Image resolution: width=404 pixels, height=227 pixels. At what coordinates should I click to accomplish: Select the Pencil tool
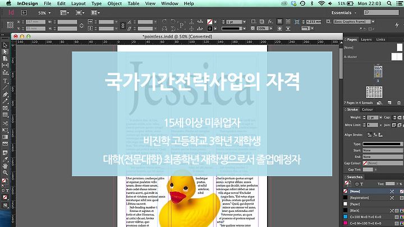point(5,101)
